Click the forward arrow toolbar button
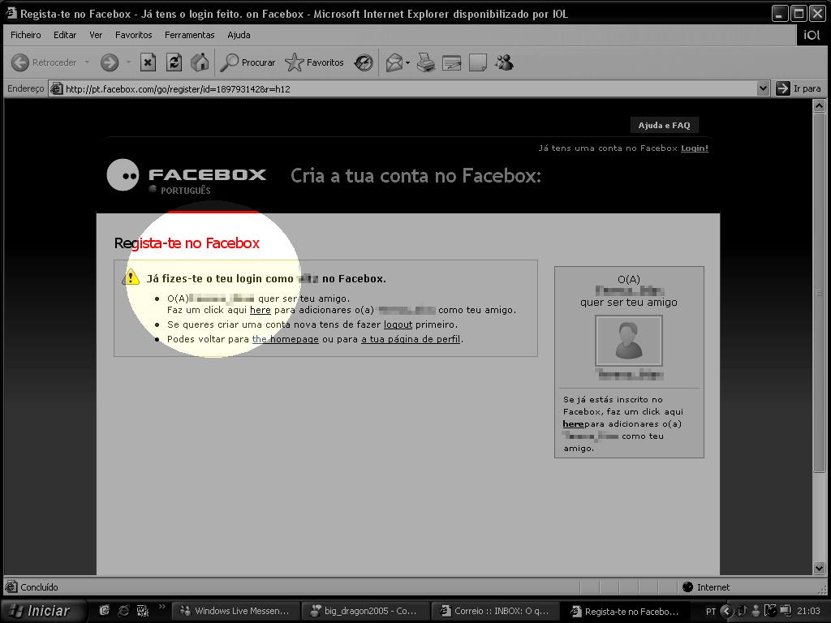This screenshot has width=831, height=623. click(x=110, y=62)
